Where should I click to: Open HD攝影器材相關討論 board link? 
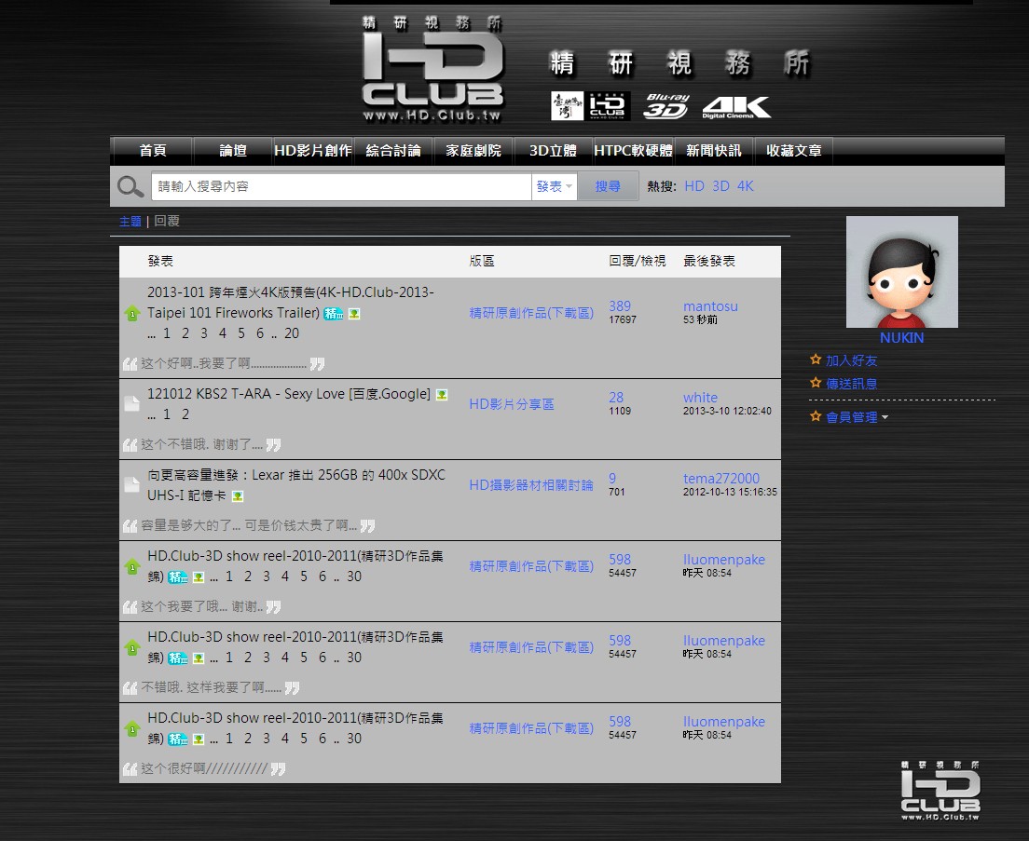[531, 485]
